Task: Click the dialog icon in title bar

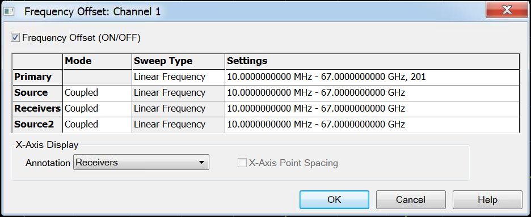Action: point(9,12)
